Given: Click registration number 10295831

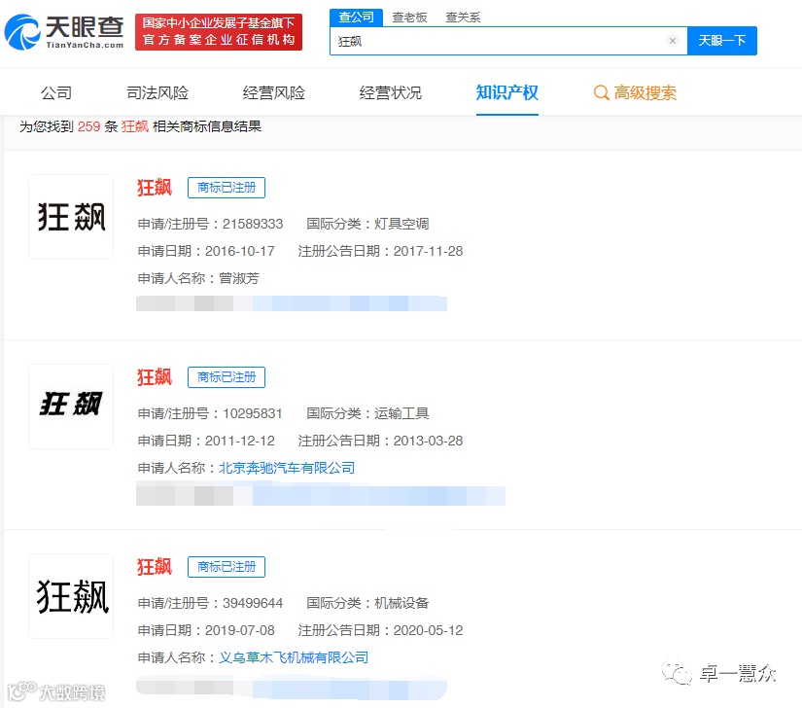Looking at the screenshot, I should (253, 413).
